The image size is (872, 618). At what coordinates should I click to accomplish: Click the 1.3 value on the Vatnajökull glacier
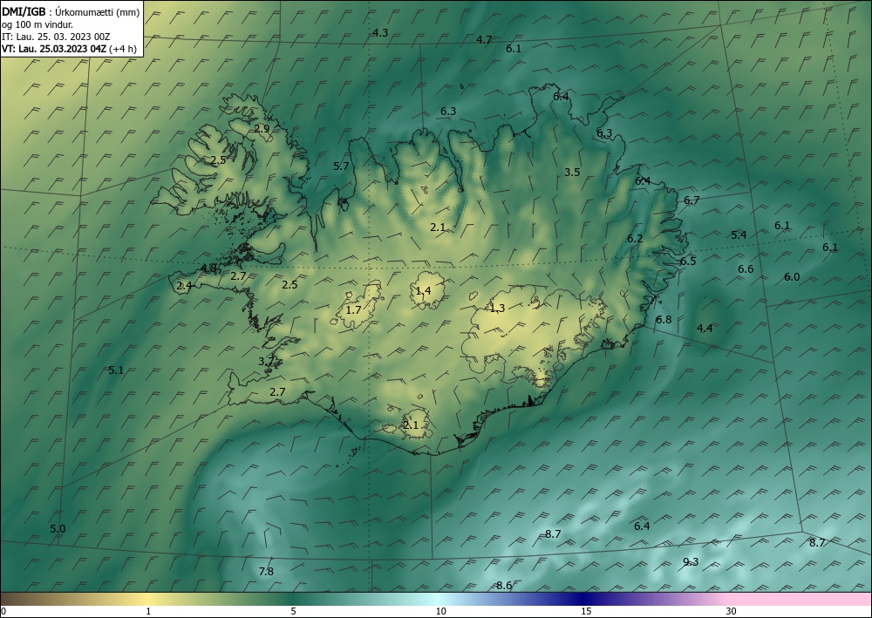(x=497, y=309)
